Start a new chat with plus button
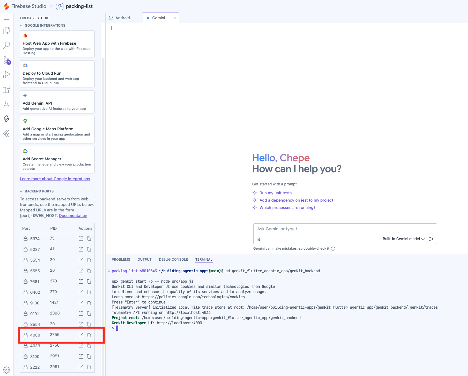468x376 pixels. [111, 28]
